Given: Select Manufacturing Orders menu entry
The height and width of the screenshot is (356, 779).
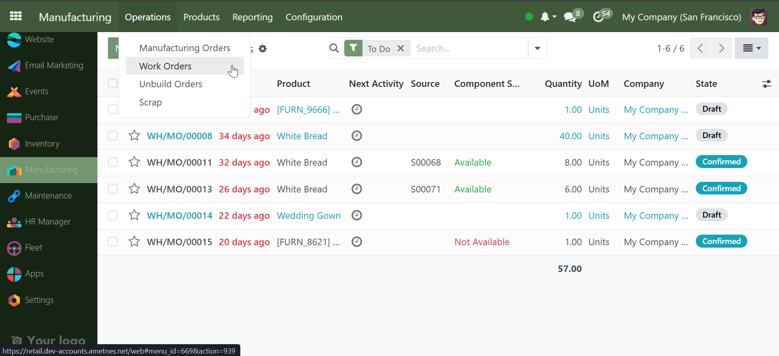Looking at the screenshot, I should click(x=185, y=48).
